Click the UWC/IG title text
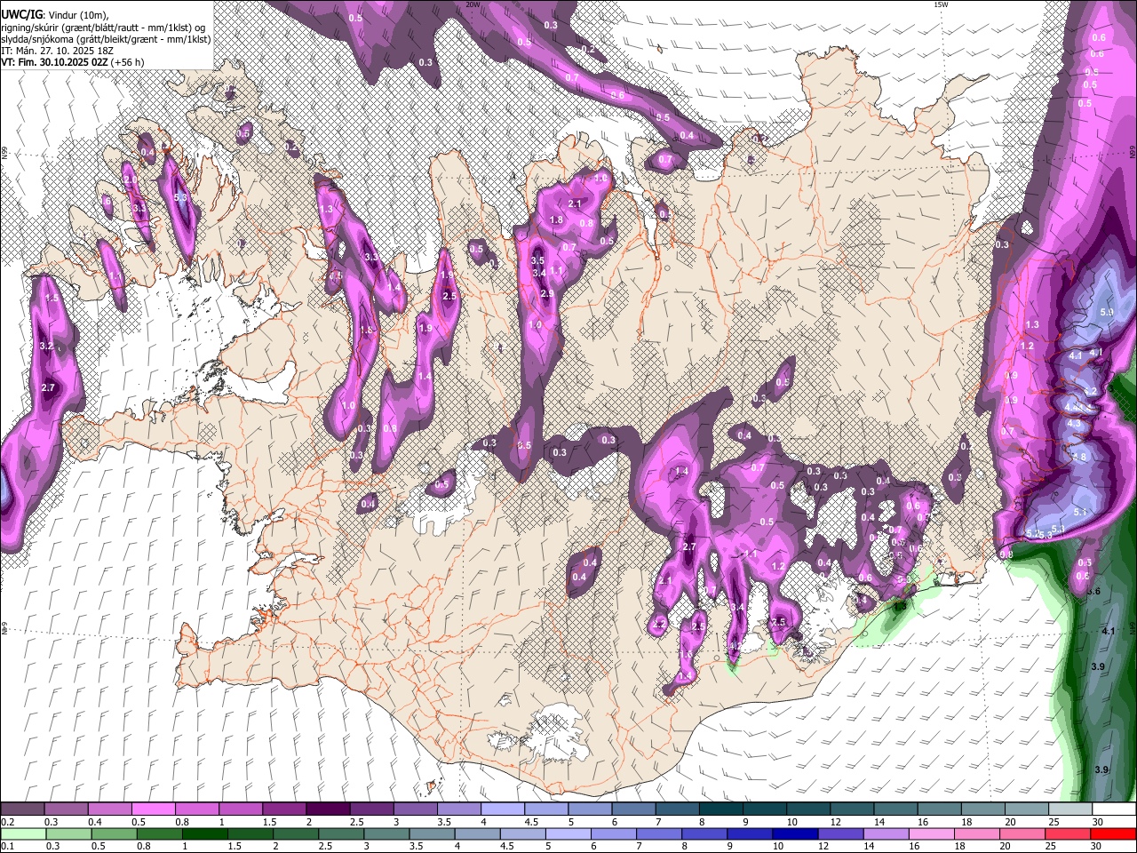The width and height of the screenshot is (1137, 853). tap(21, 14)
